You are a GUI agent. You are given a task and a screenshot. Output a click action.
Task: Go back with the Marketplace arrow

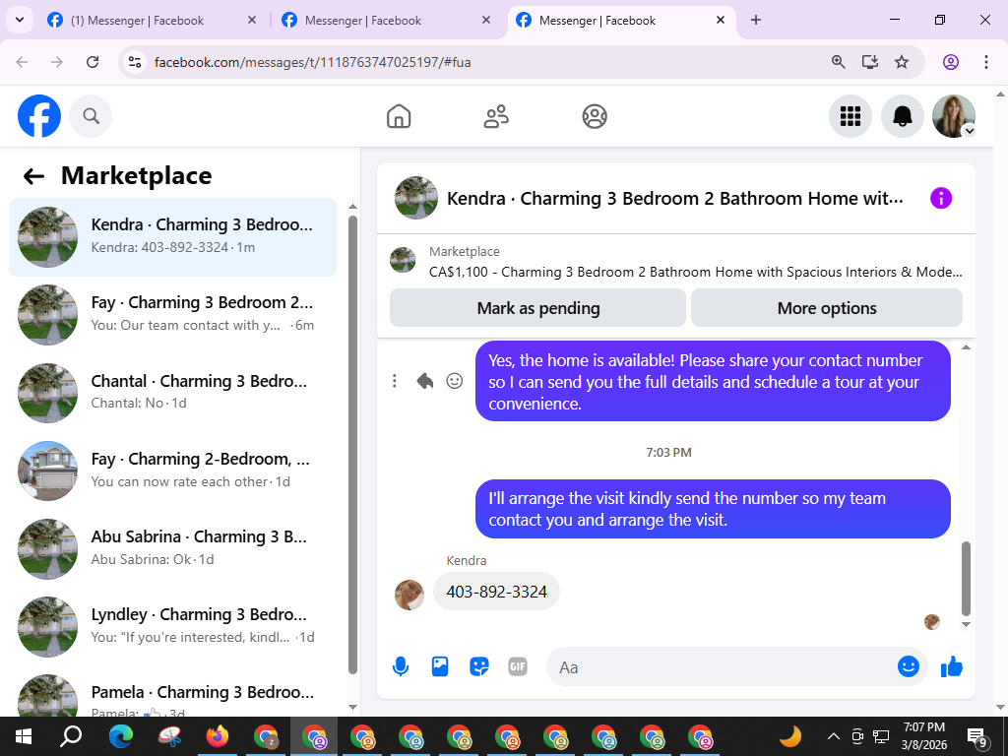(33, 176)
